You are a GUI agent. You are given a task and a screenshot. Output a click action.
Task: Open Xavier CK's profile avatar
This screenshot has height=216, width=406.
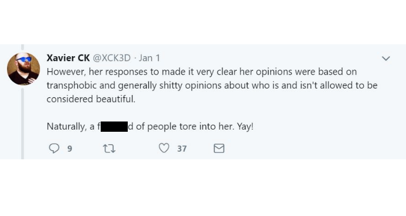click(x=23, y=69)
